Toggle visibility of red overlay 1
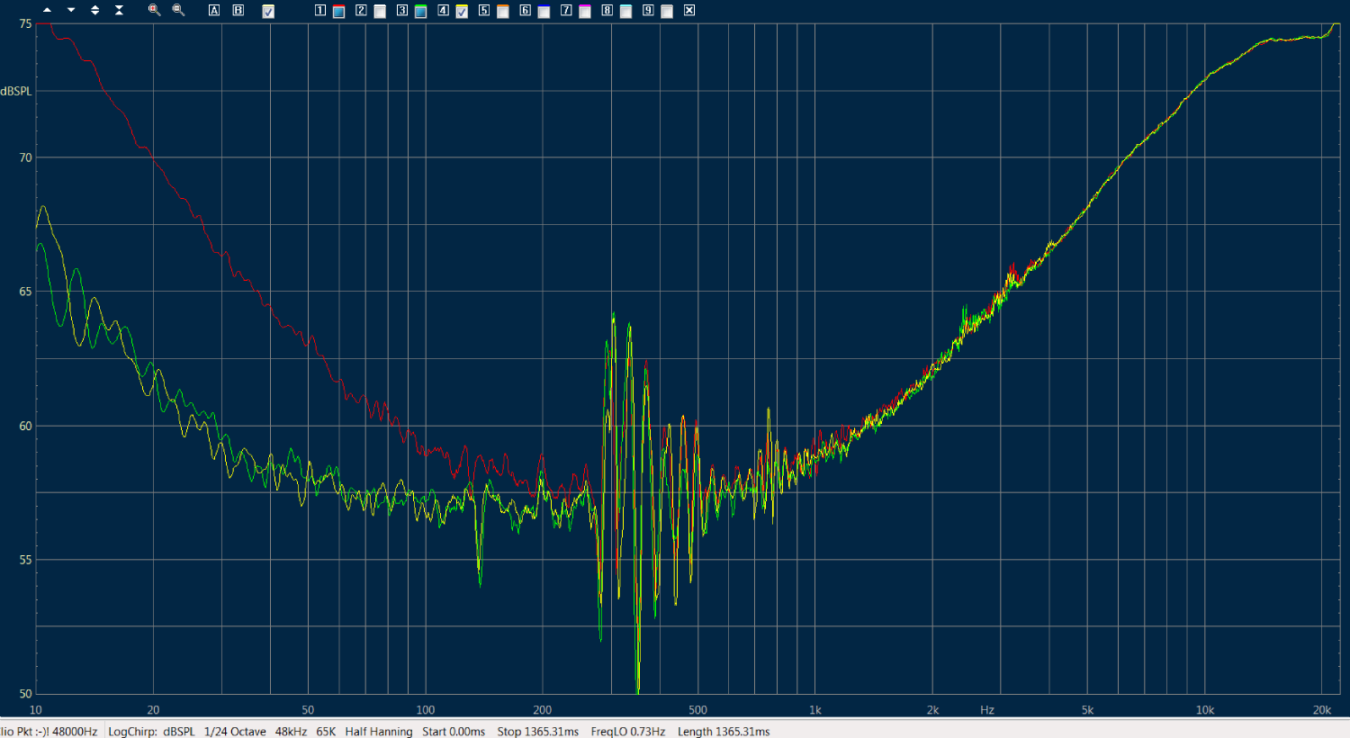This screenshot has height=738, width=1350. 338,12
